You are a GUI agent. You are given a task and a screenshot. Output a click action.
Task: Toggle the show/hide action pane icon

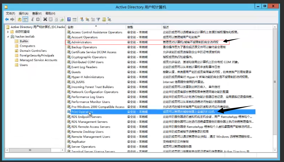(x=74, y=19)
